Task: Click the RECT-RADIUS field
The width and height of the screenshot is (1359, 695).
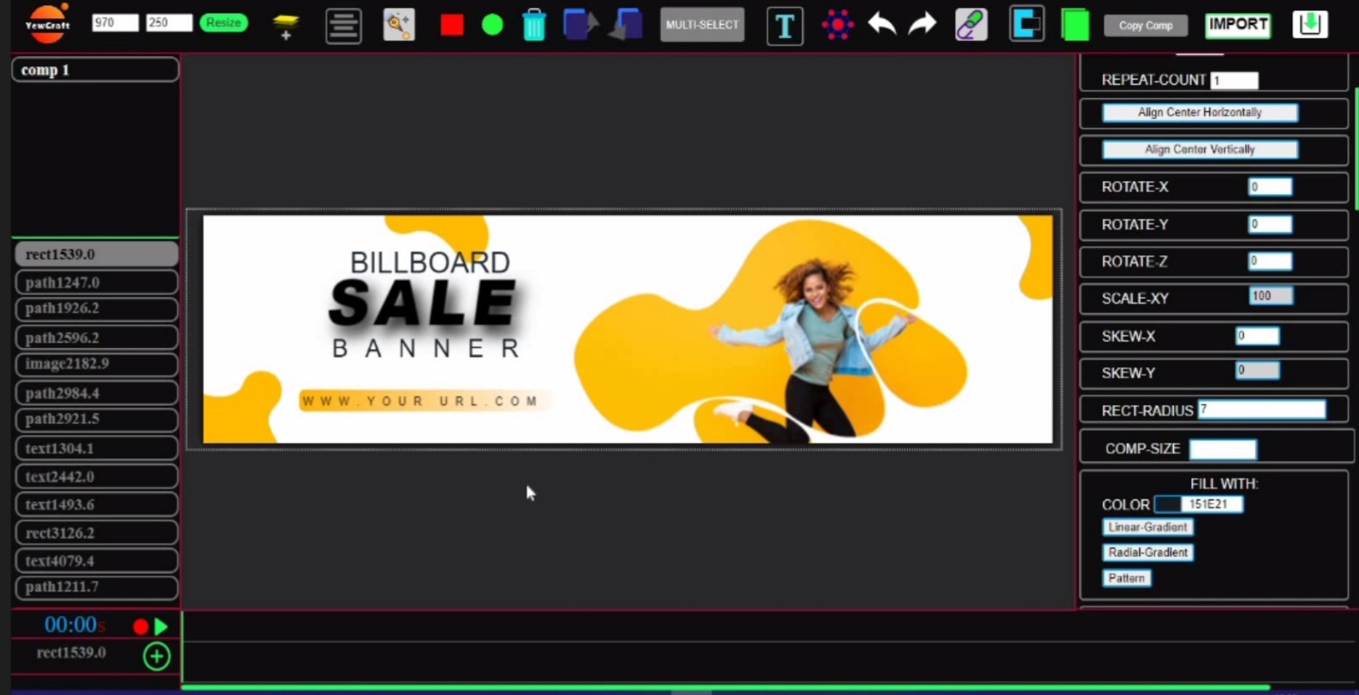Action: (1262, 409)
